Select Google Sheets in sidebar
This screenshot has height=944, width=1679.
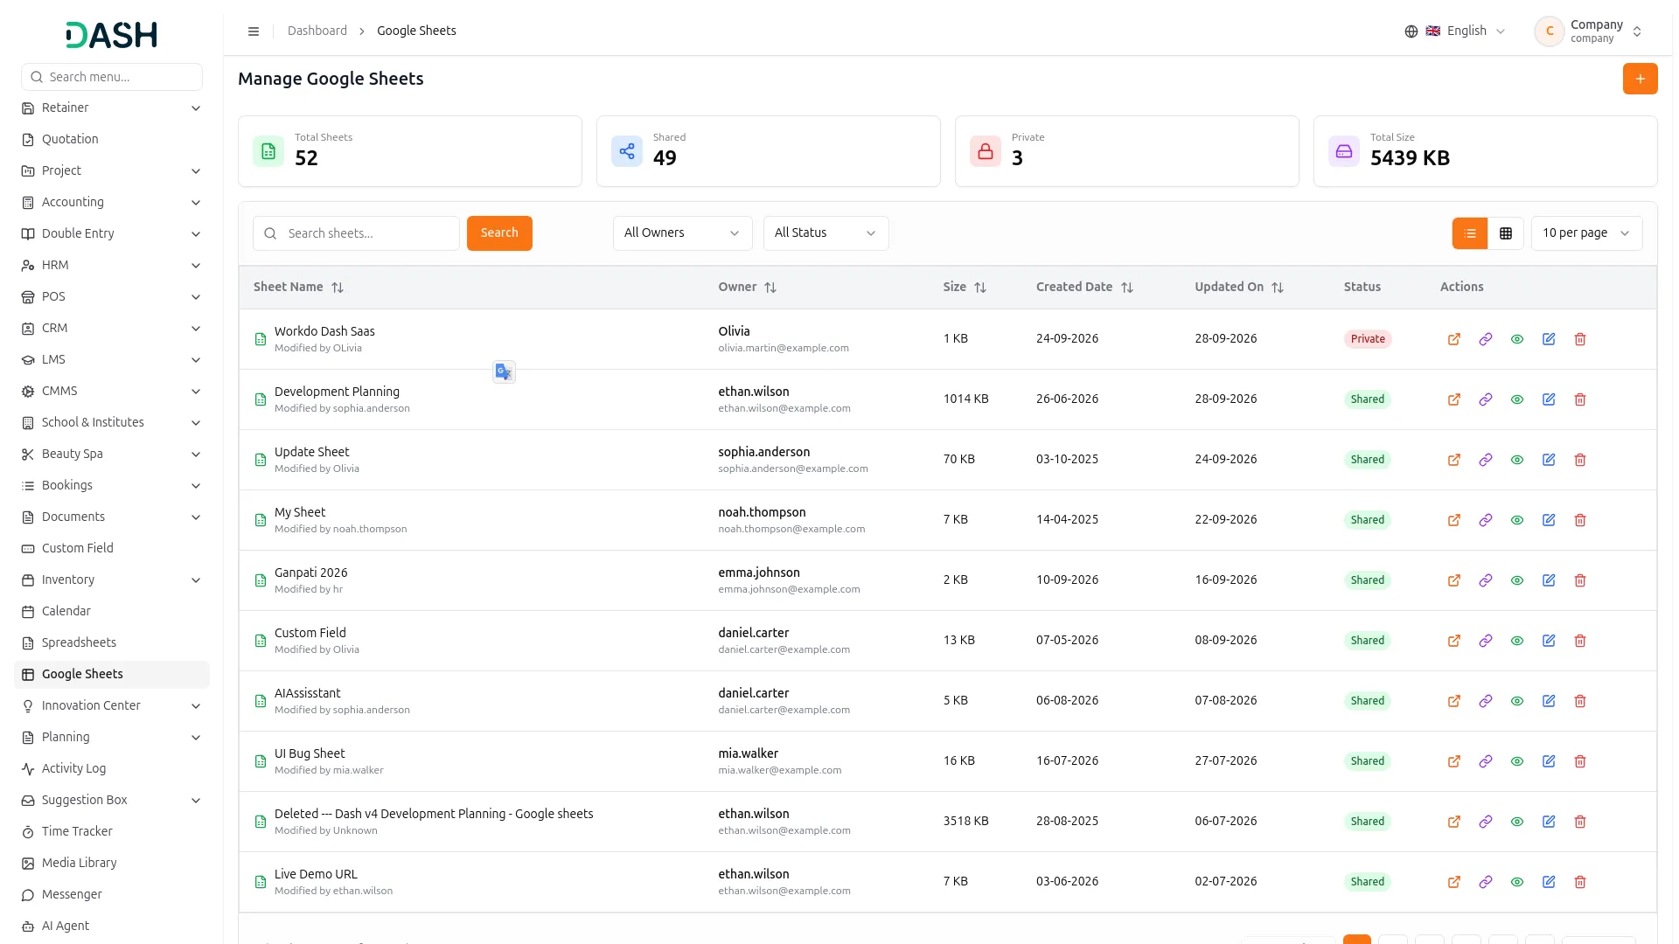(x=112, y=675)
